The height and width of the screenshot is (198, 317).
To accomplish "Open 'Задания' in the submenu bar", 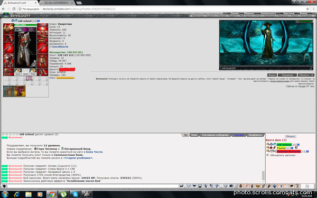I will pos(210,15).
